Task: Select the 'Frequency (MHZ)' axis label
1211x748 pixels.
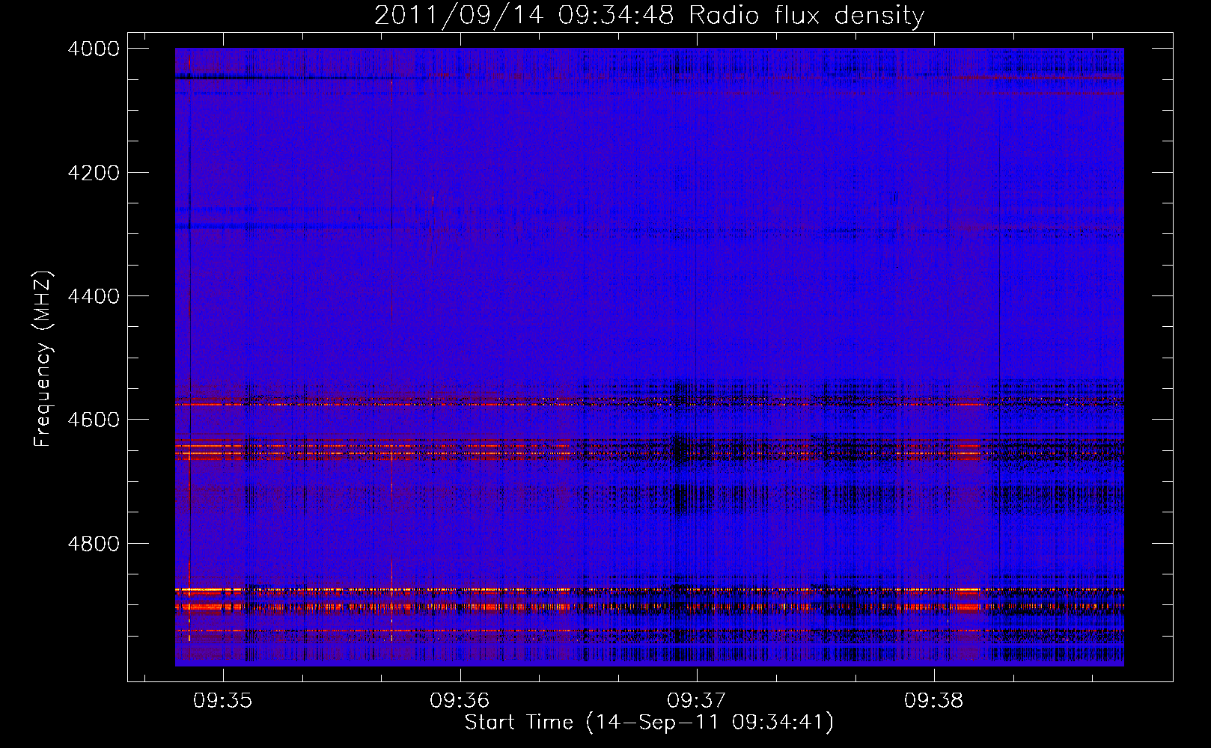Action: click(x=43, y=358)
